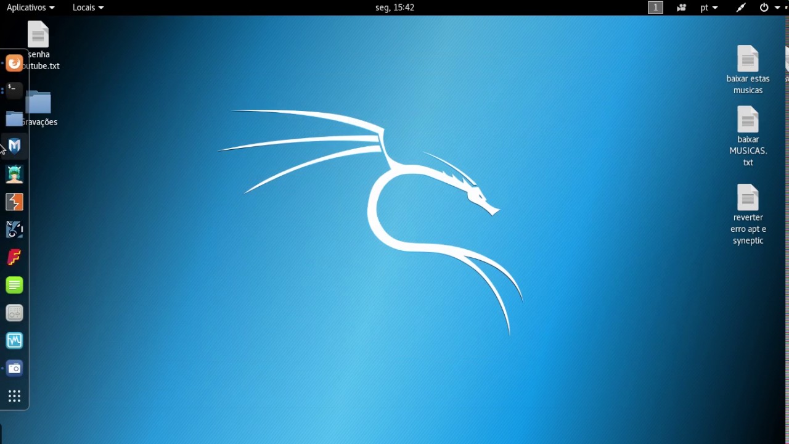Viewport: 789px width, 444px height.
Task: Launch System Monitor from the dock
Action: [x=14, y=340]
